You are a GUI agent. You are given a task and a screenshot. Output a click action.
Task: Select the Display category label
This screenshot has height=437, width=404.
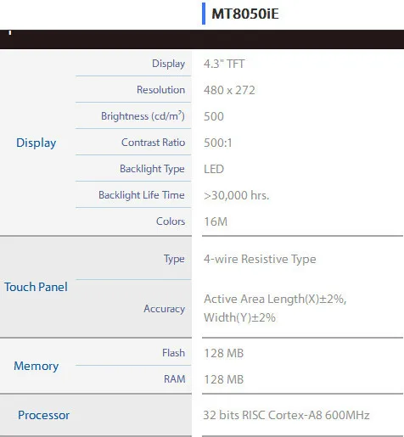point(36,143)
